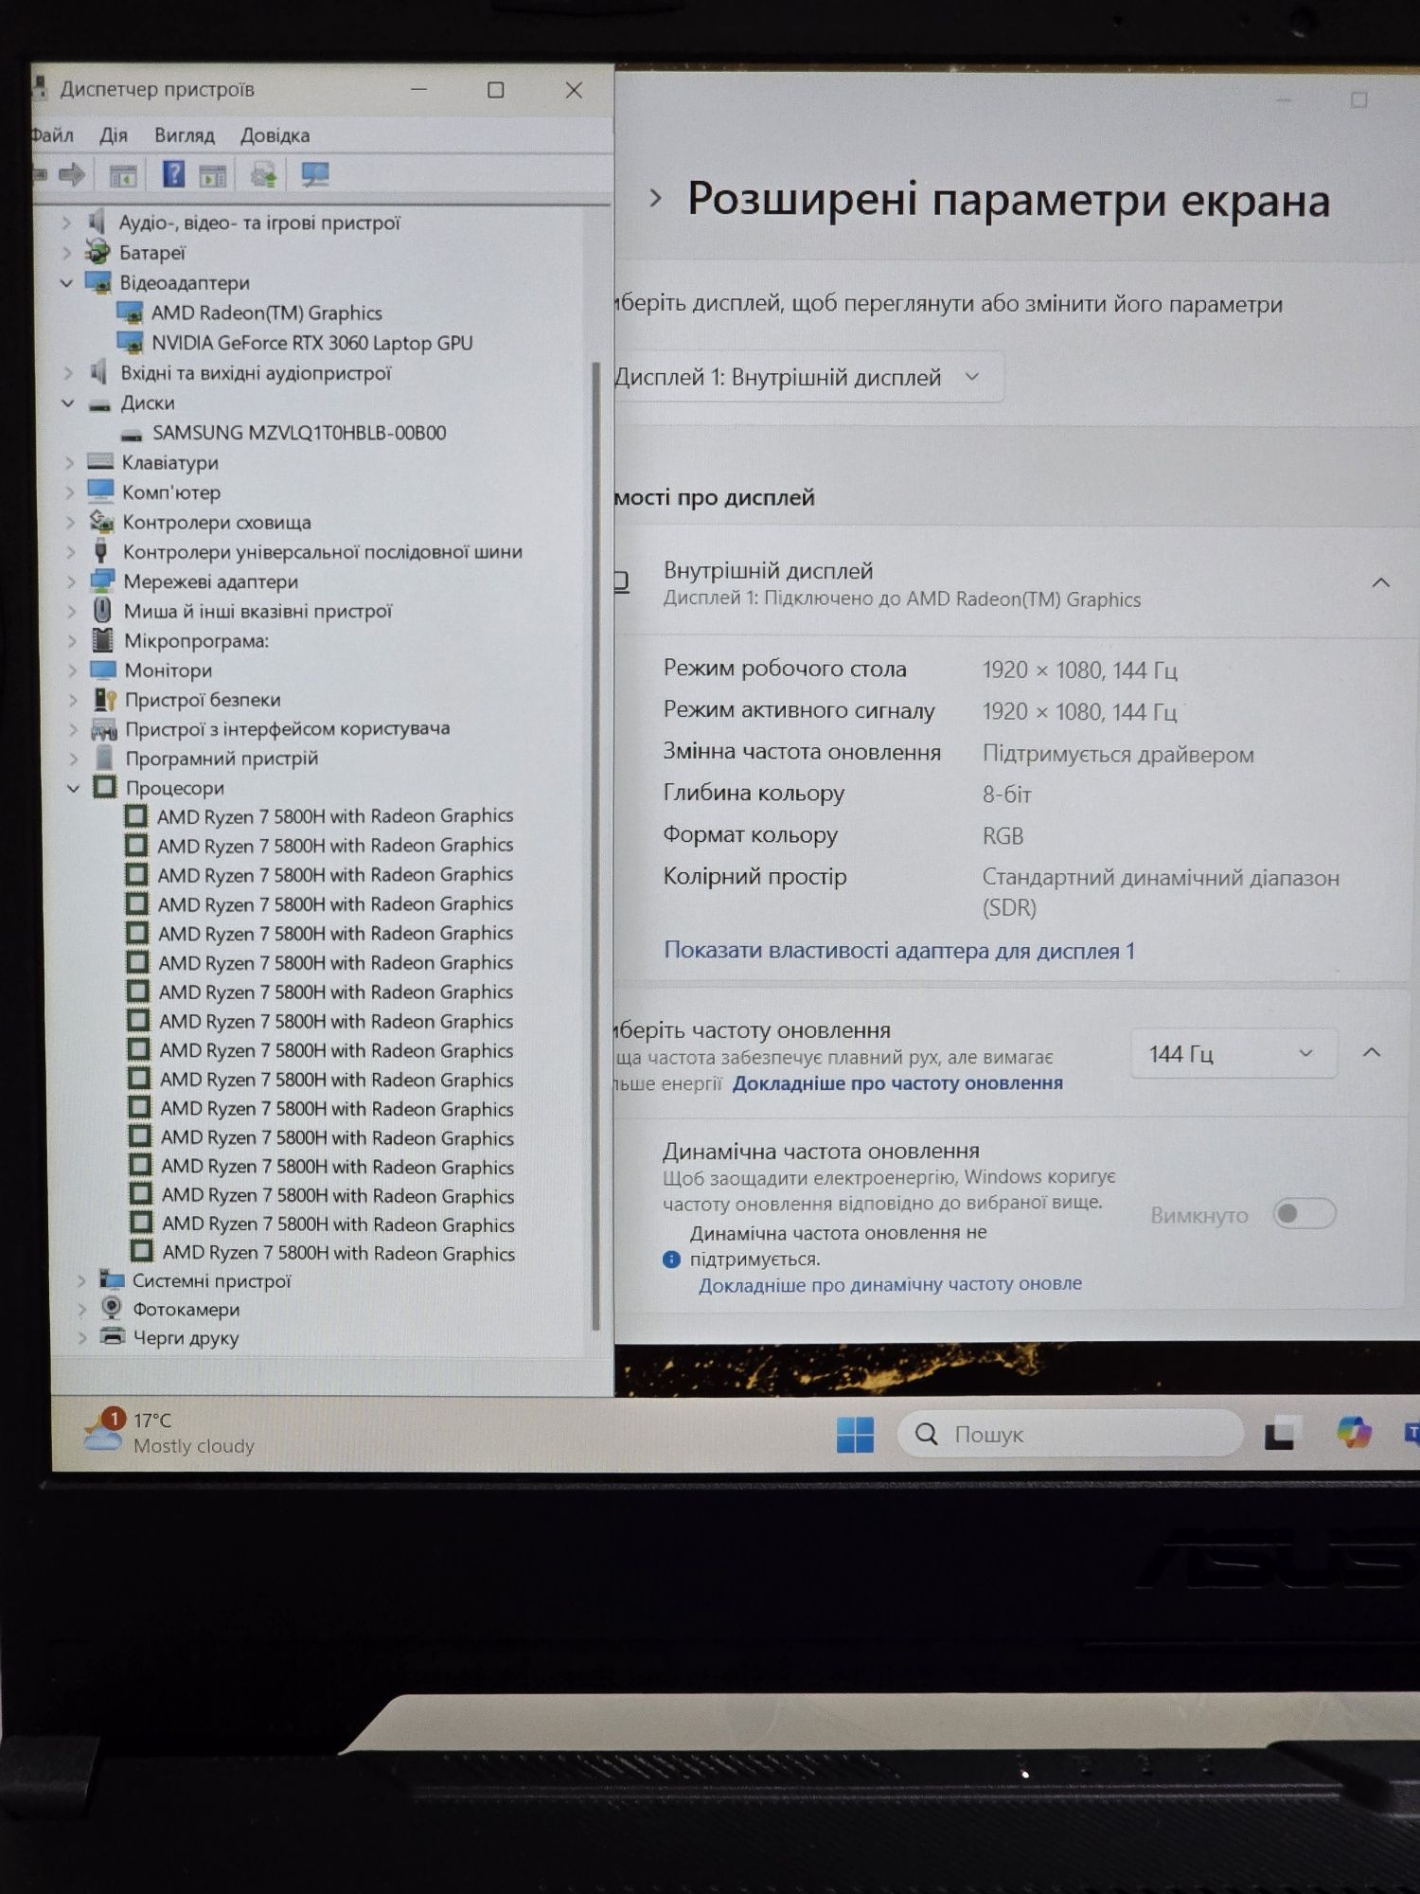Open the Файл menu
Image resolution: width=1420 pixels, height=1894 pixels.
(x=51, y=135)
